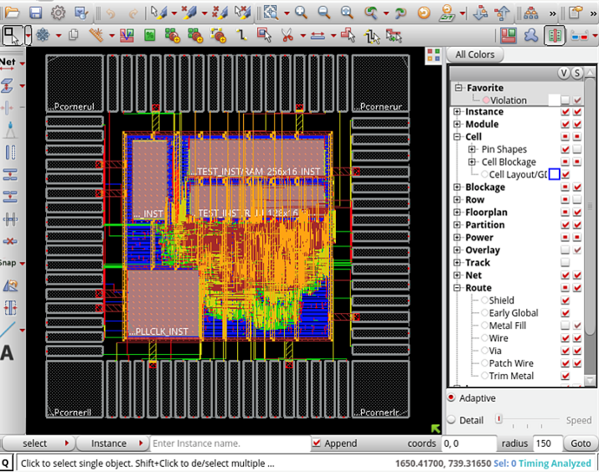Expand the Instance tree node

(457, 112)
